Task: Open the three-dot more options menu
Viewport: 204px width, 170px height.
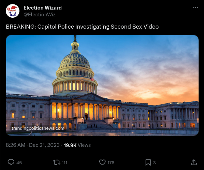Action: coord(195,8)
